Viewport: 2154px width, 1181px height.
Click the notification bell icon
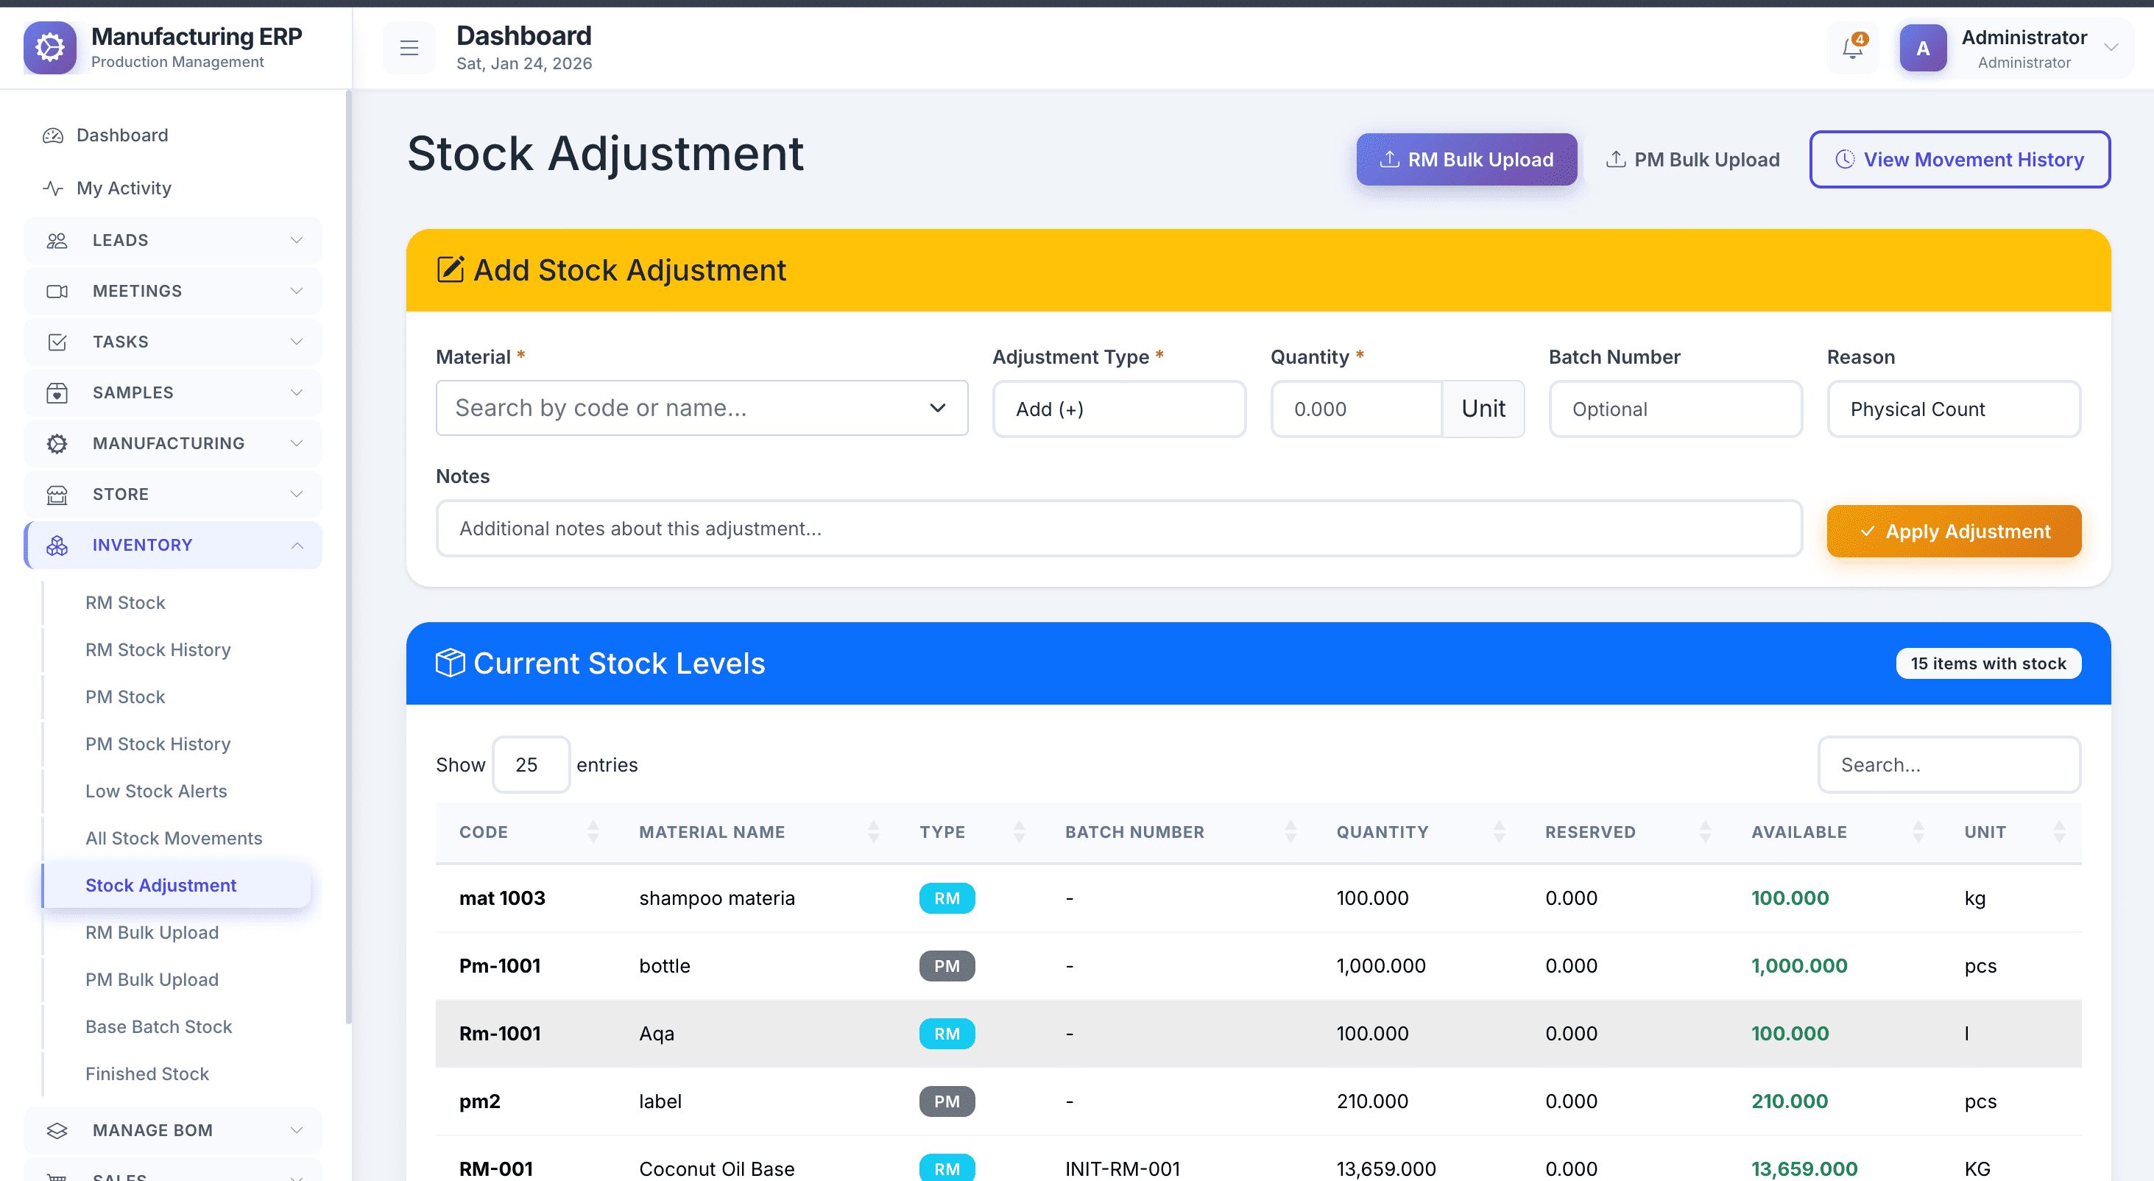tap(1852, 49)
